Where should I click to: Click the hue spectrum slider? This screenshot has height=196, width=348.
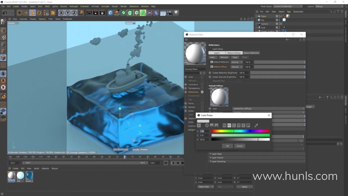(x=240, y=131)
